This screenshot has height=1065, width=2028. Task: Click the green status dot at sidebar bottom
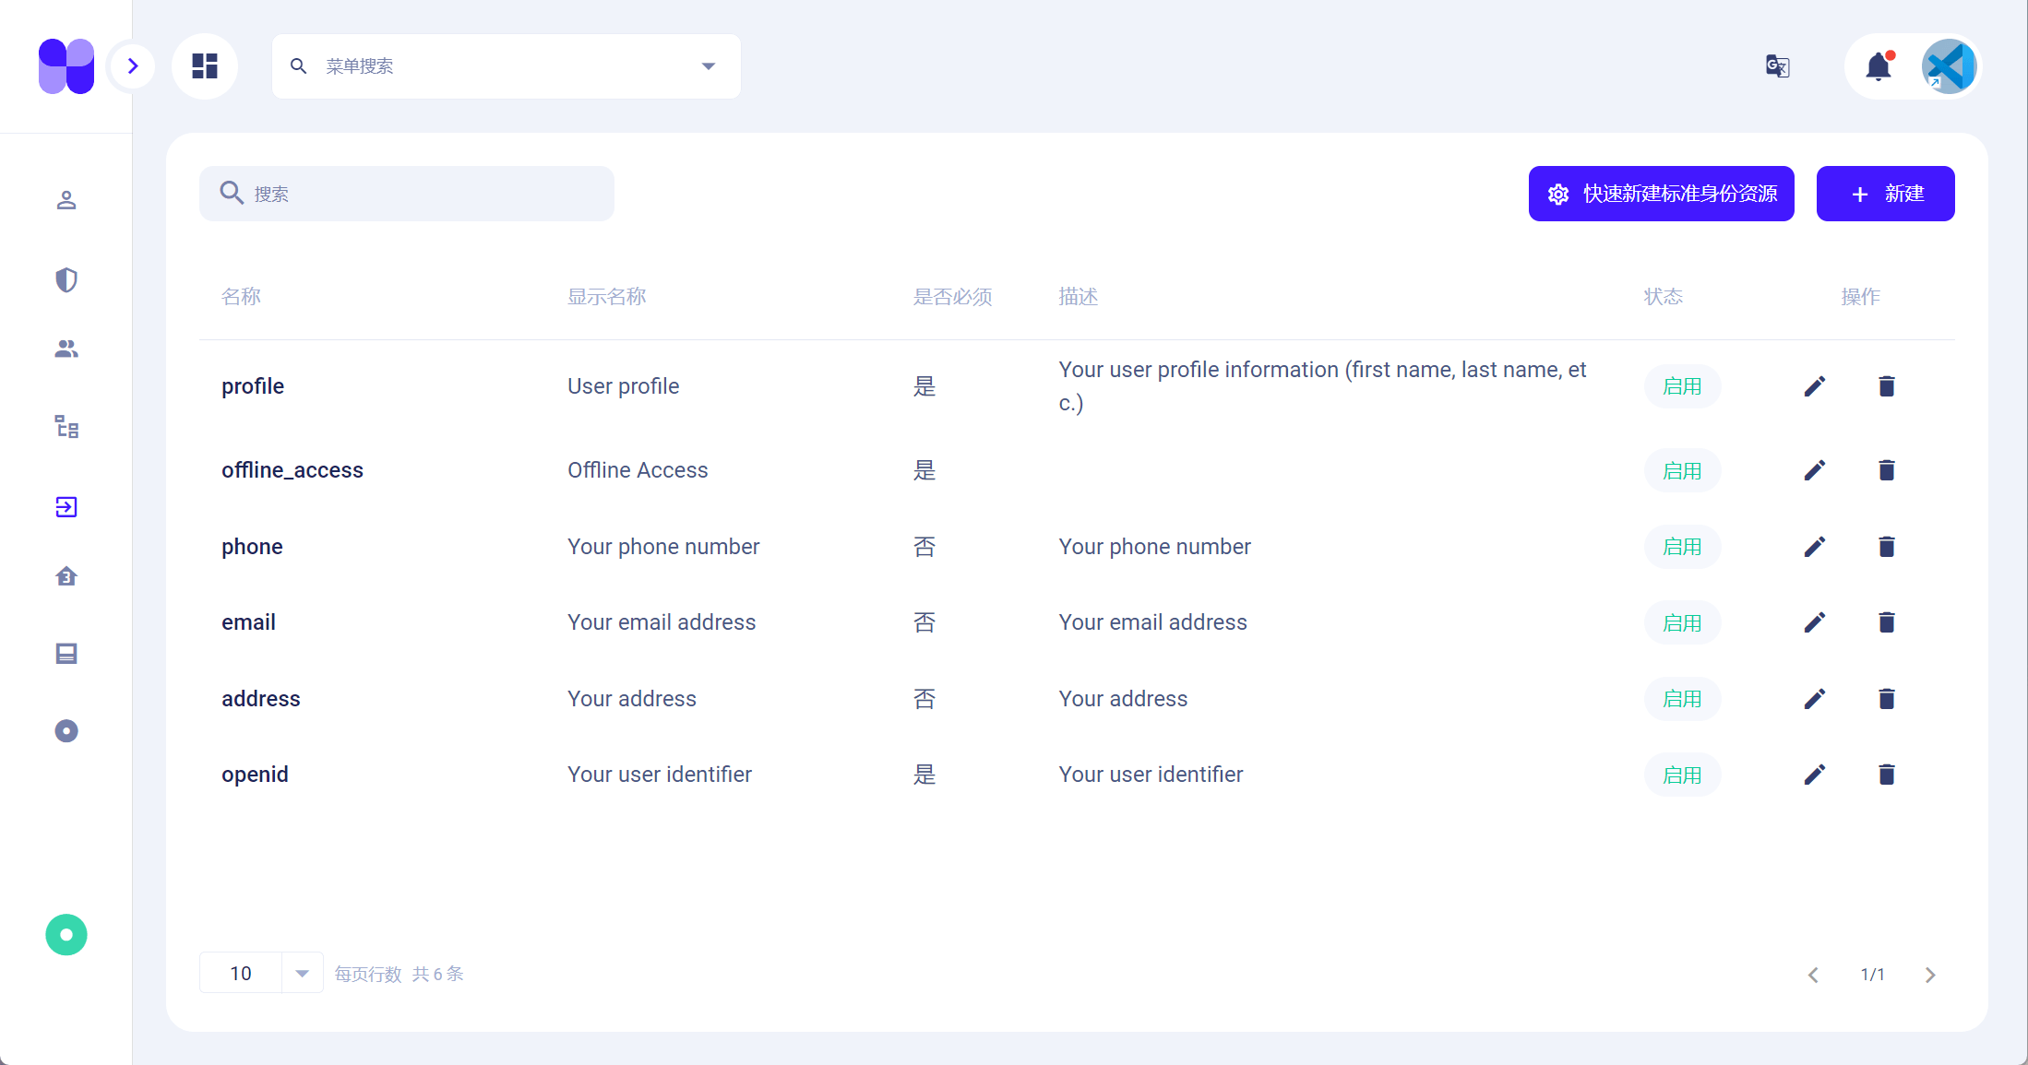coord(66,934)
